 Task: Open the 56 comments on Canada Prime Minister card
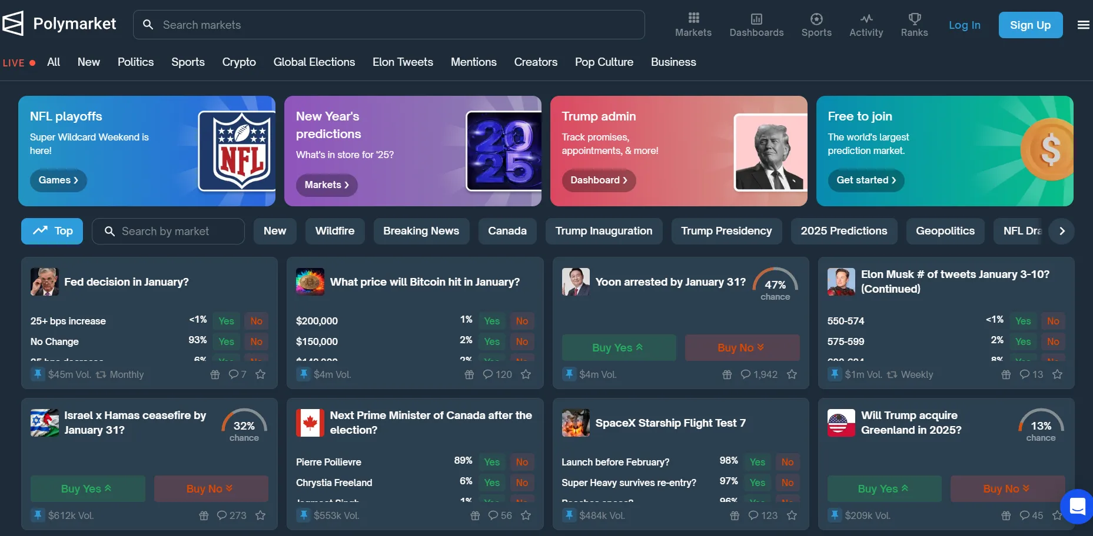coord(500,515)
